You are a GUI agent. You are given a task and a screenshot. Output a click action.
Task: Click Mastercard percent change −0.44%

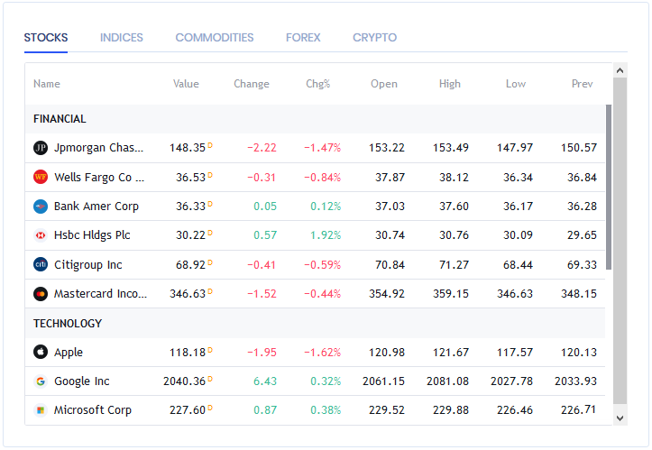click(322, 294)
